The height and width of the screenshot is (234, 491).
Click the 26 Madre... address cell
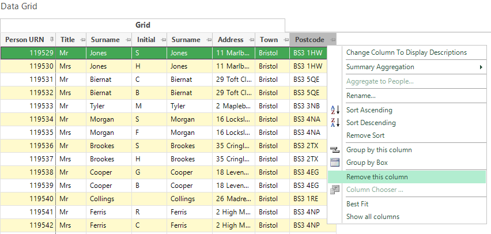[x=233, y=199]
